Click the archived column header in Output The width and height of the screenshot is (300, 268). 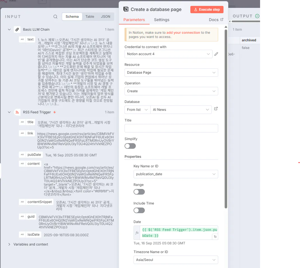pyautogui.click(x=249, y=40)
